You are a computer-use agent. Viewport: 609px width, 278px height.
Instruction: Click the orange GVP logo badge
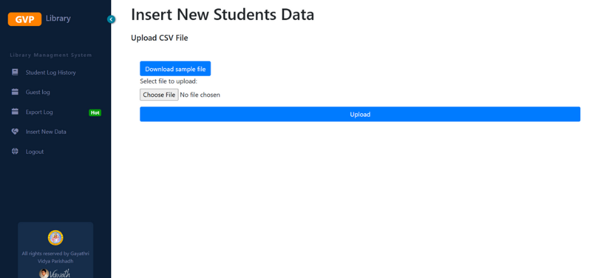click(x=25, y=19)
